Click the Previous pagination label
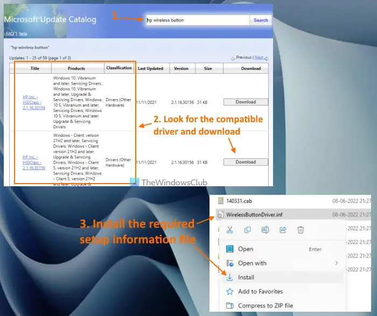The image size is (377, 316). pyautogui.click(x=243, y=58)
